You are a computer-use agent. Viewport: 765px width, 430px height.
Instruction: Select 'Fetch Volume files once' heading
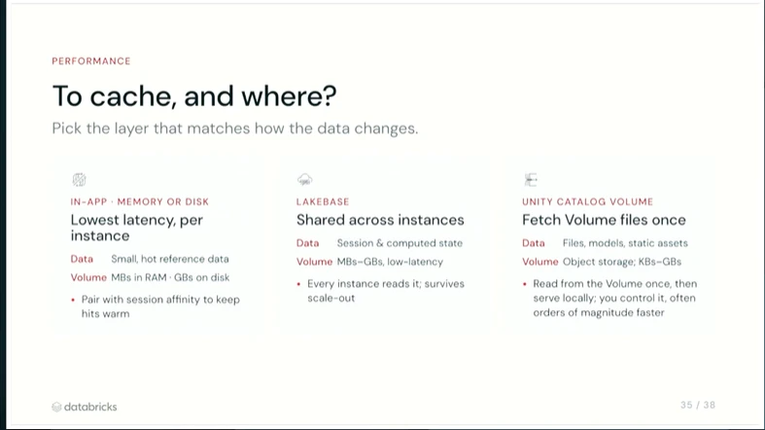604,220
